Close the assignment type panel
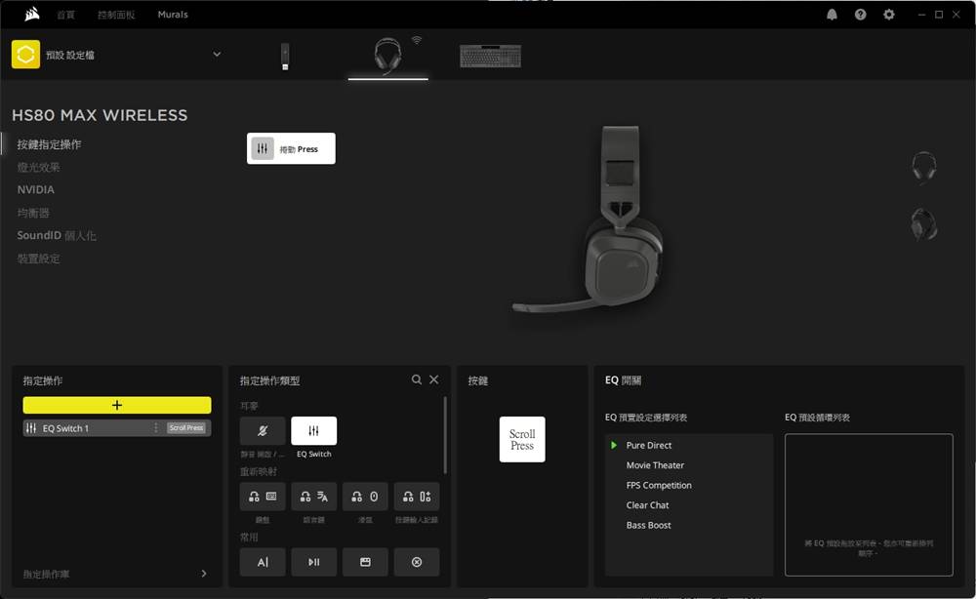 click(434, 379)
